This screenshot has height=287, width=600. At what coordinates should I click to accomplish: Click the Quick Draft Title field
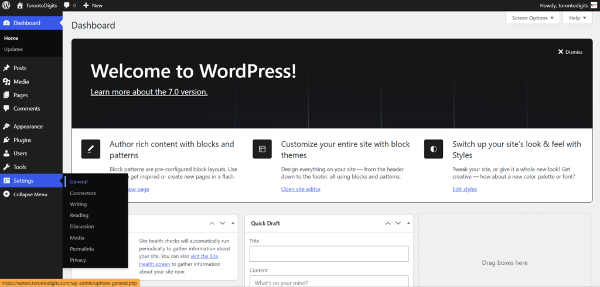329,254
